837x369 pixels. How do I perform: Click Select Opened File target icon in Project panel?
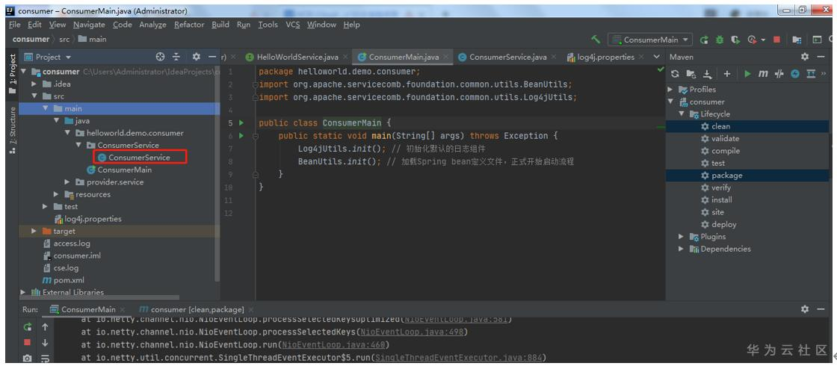click(x=160, y=57)
